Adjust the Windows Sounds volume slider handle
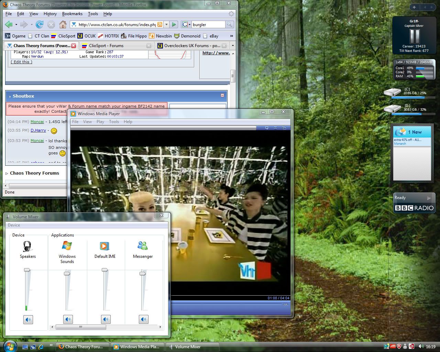This screenshot has width=440, height=352. point(67,274)
